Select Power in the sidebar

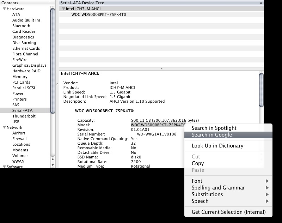click(18, 94)
